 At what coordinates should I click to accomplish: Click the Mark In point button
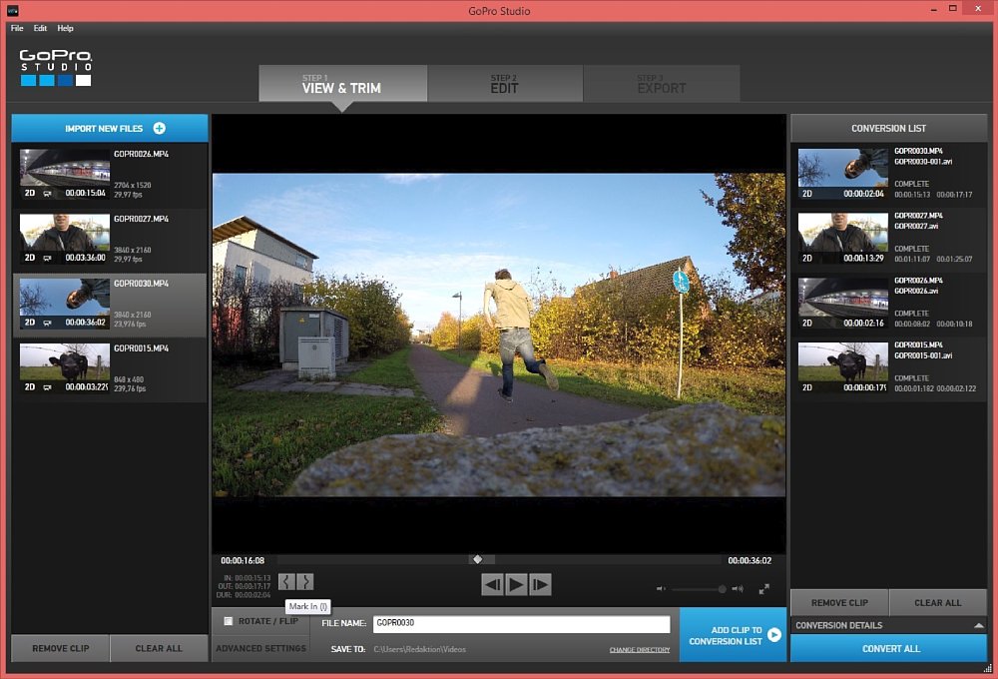286,581
